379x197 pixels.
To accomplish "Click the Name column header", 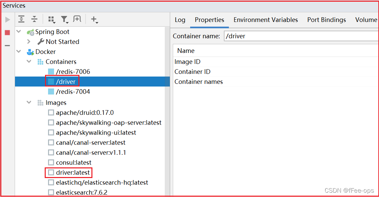I will coord(186,51).
